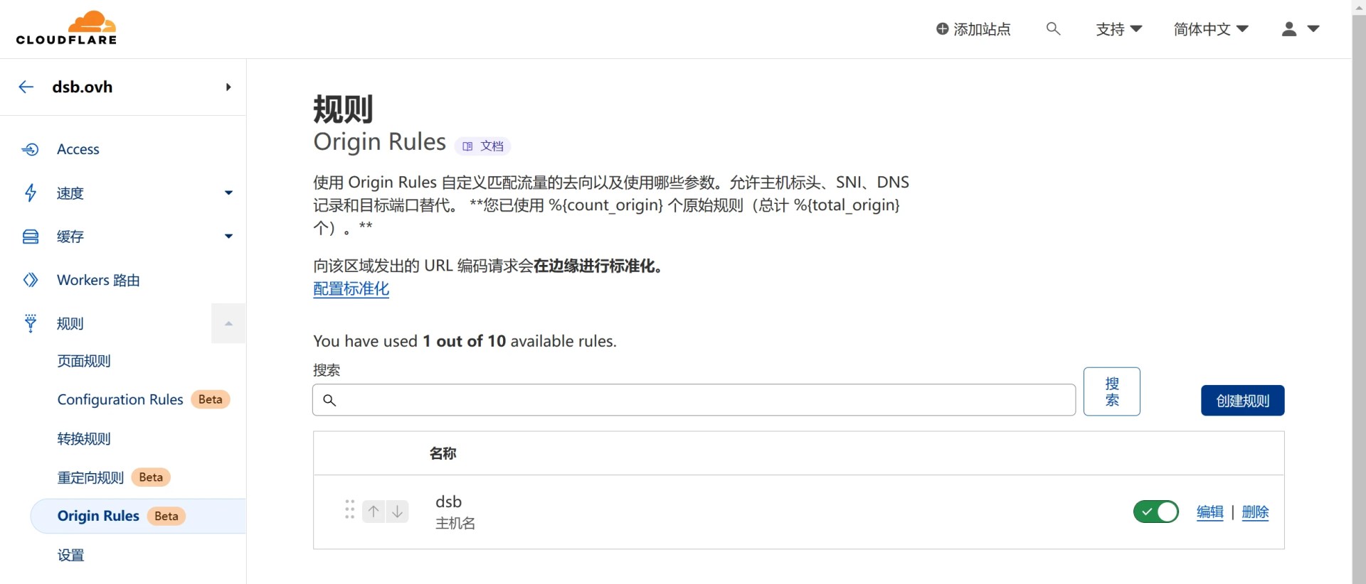Image resolution: width=1366 pixels, height=584 pixels.
Task: Move the dsb rule up with arrow
Action: pyautogui.click(x=374, y=512)
